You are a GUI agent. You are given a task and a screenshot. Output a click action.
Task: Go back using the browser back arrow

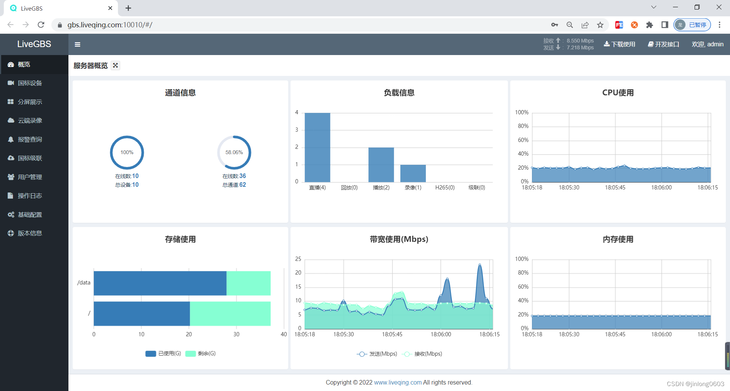[11, 25]
